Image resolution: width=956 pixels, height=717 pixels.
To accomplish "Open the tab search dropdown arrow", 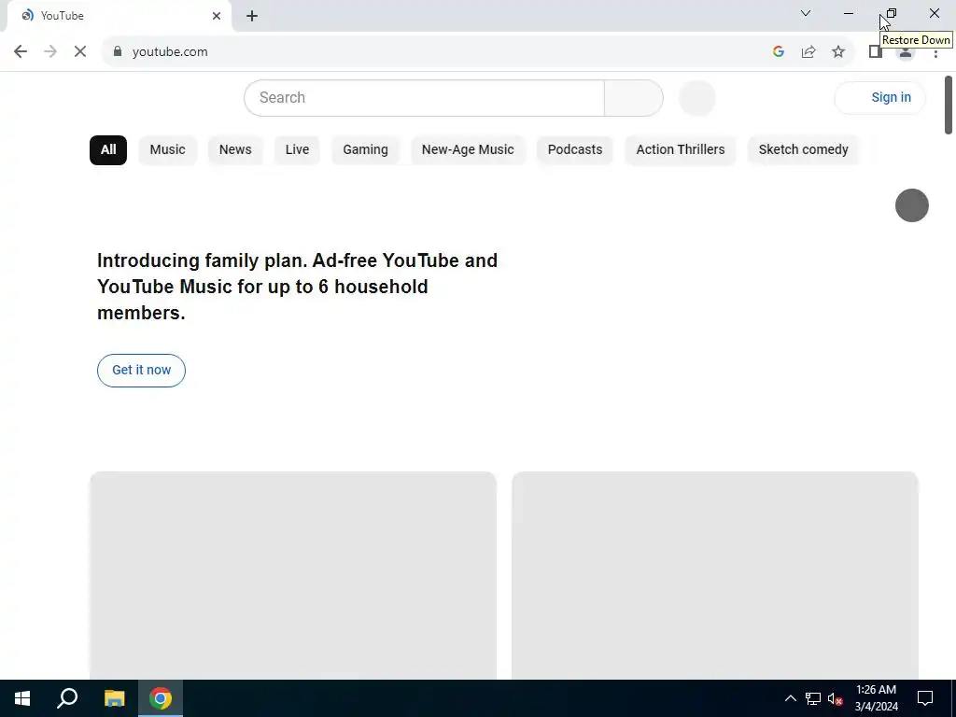I will (x=806, y=13).
